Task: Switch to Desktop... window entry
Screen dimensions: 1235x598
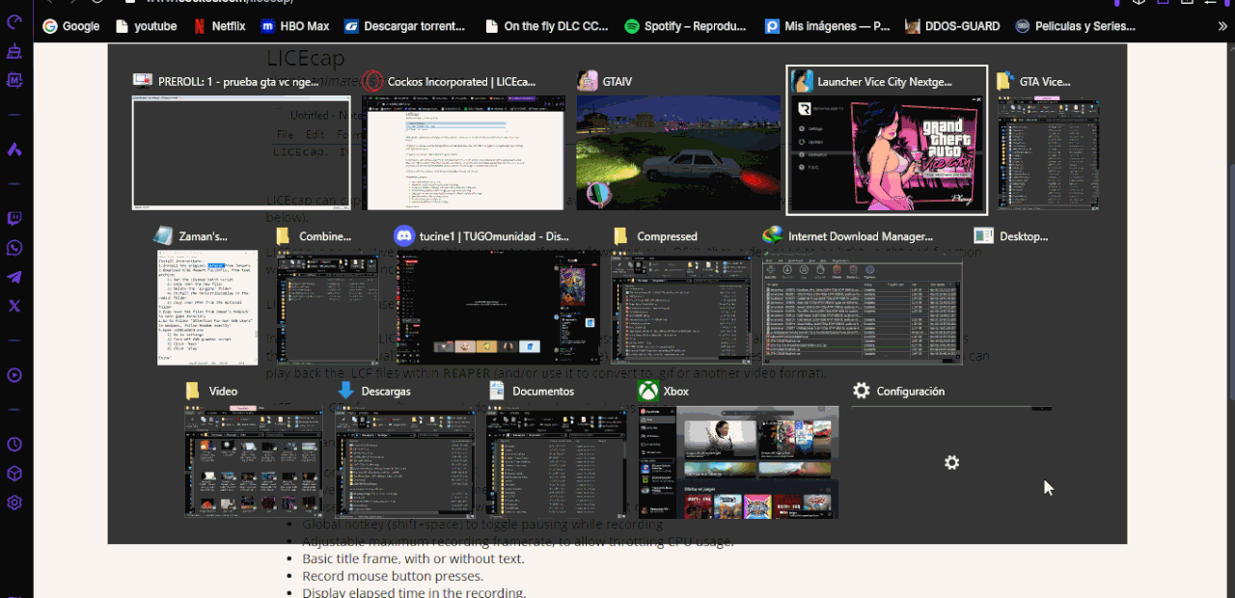Action: (x=1011, y=236)
